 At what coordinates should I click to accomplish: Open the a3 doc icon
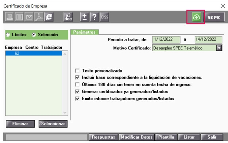[68, 17]
